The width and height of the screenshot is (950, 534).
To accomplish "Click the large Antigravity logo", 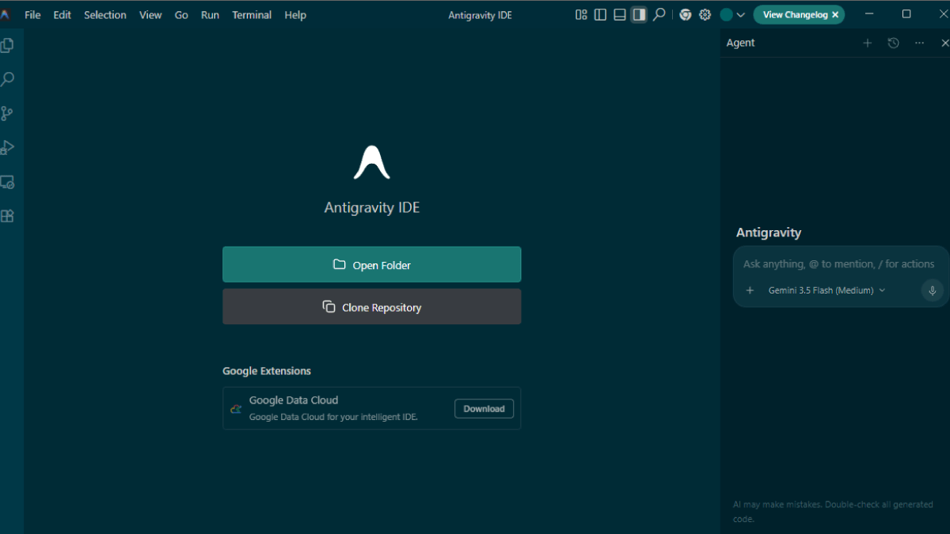I will click(x=371, y=162).
